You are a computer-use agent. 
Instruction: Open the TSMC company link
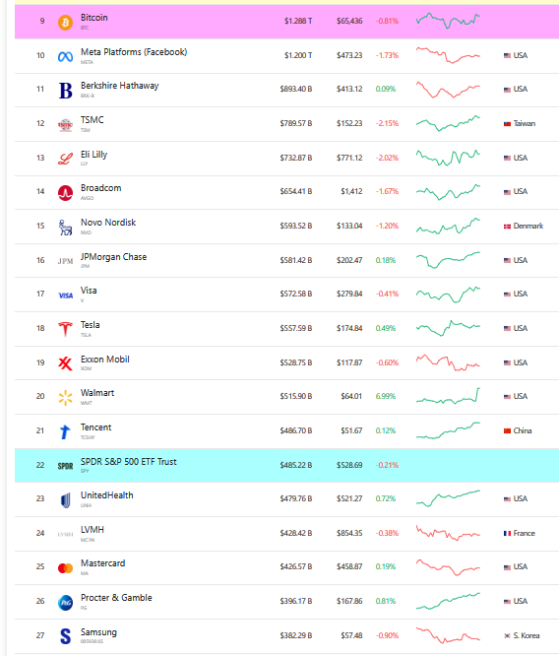(92, 120)
